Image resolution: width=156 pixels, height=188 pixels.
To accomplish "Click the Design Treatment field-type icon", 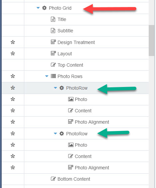I will (x=53, y=42).
